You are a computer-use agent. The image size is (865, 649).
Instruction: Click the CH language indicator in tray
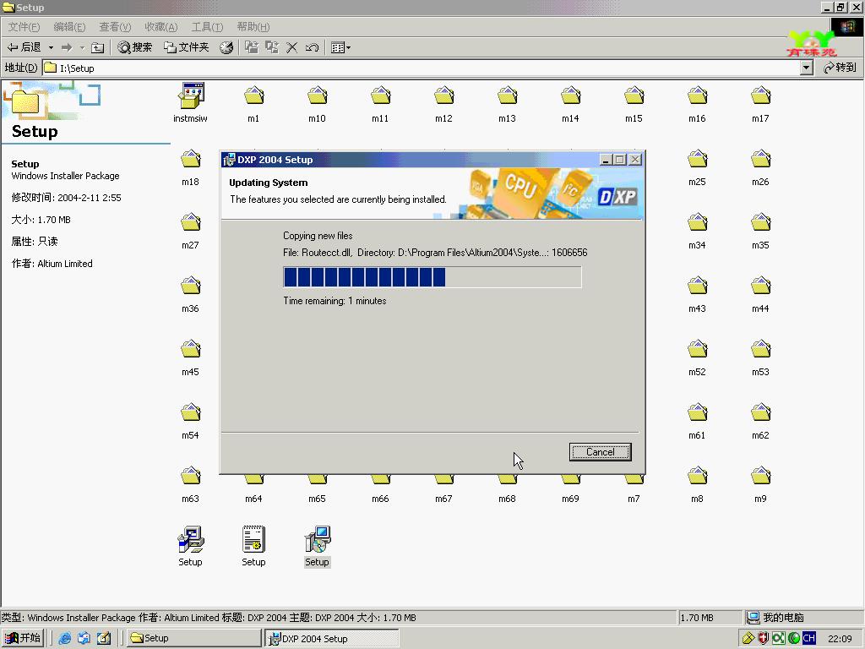coord(808,638)
